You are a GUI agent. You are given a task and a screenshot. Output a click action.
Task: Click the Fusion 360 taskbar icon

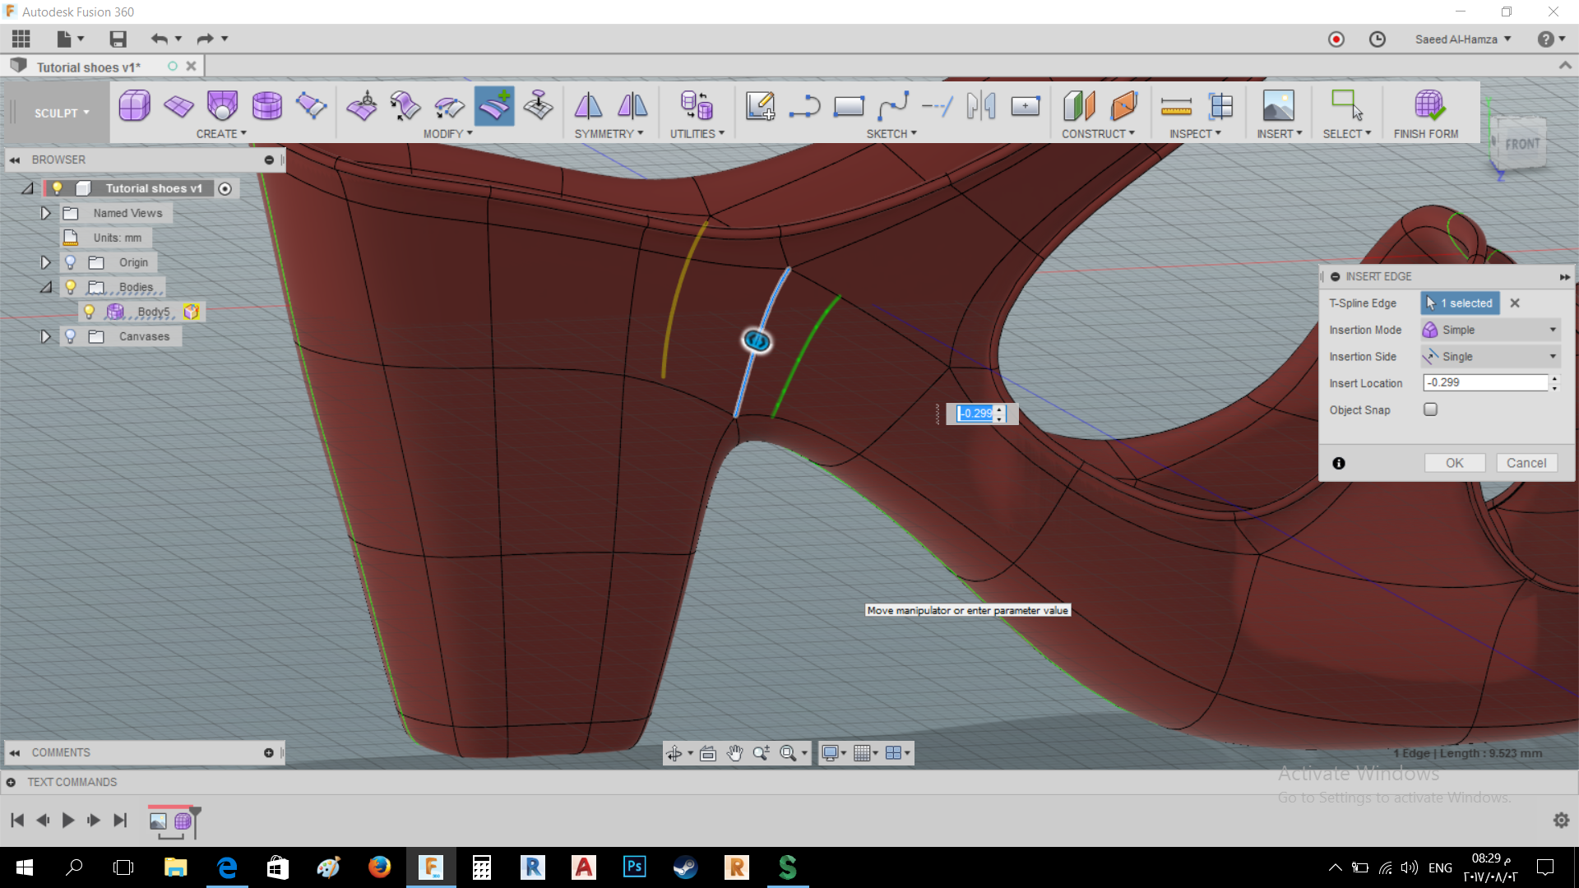pos(431,867)
